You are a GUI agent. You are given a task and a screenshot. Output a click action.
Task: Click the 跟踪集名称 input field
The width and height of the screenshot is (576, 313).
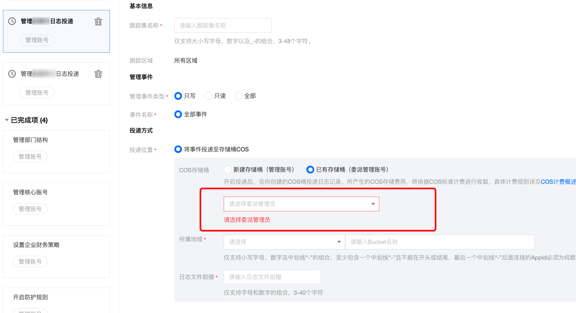(x=223, y=25)
